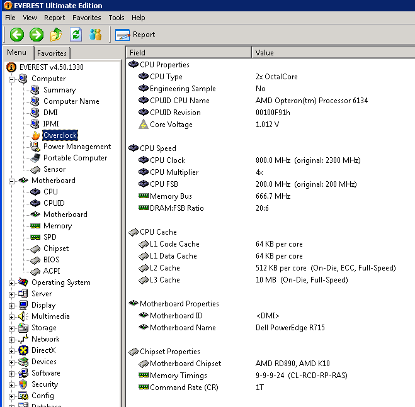This screenshot has height=407, width=415.
Task: Click the Multimedia speaker icon
Action: 23,316
